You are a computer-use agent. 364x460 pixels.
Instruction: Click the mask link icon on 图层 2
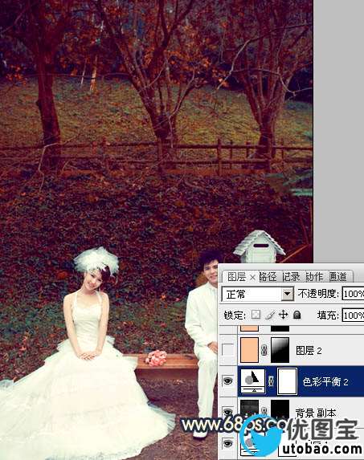pos(264,350)
